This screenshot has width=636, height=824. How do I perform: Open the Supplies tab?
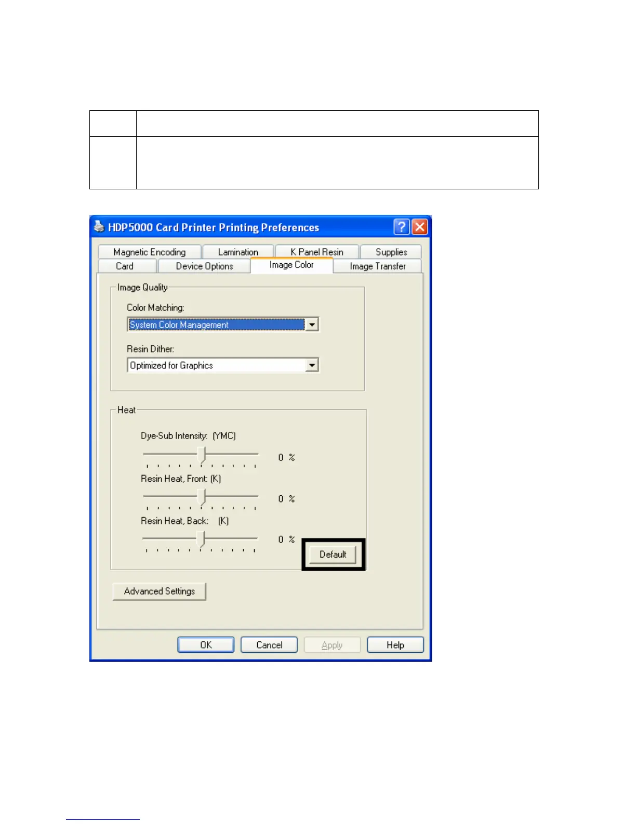click(391, 252)
